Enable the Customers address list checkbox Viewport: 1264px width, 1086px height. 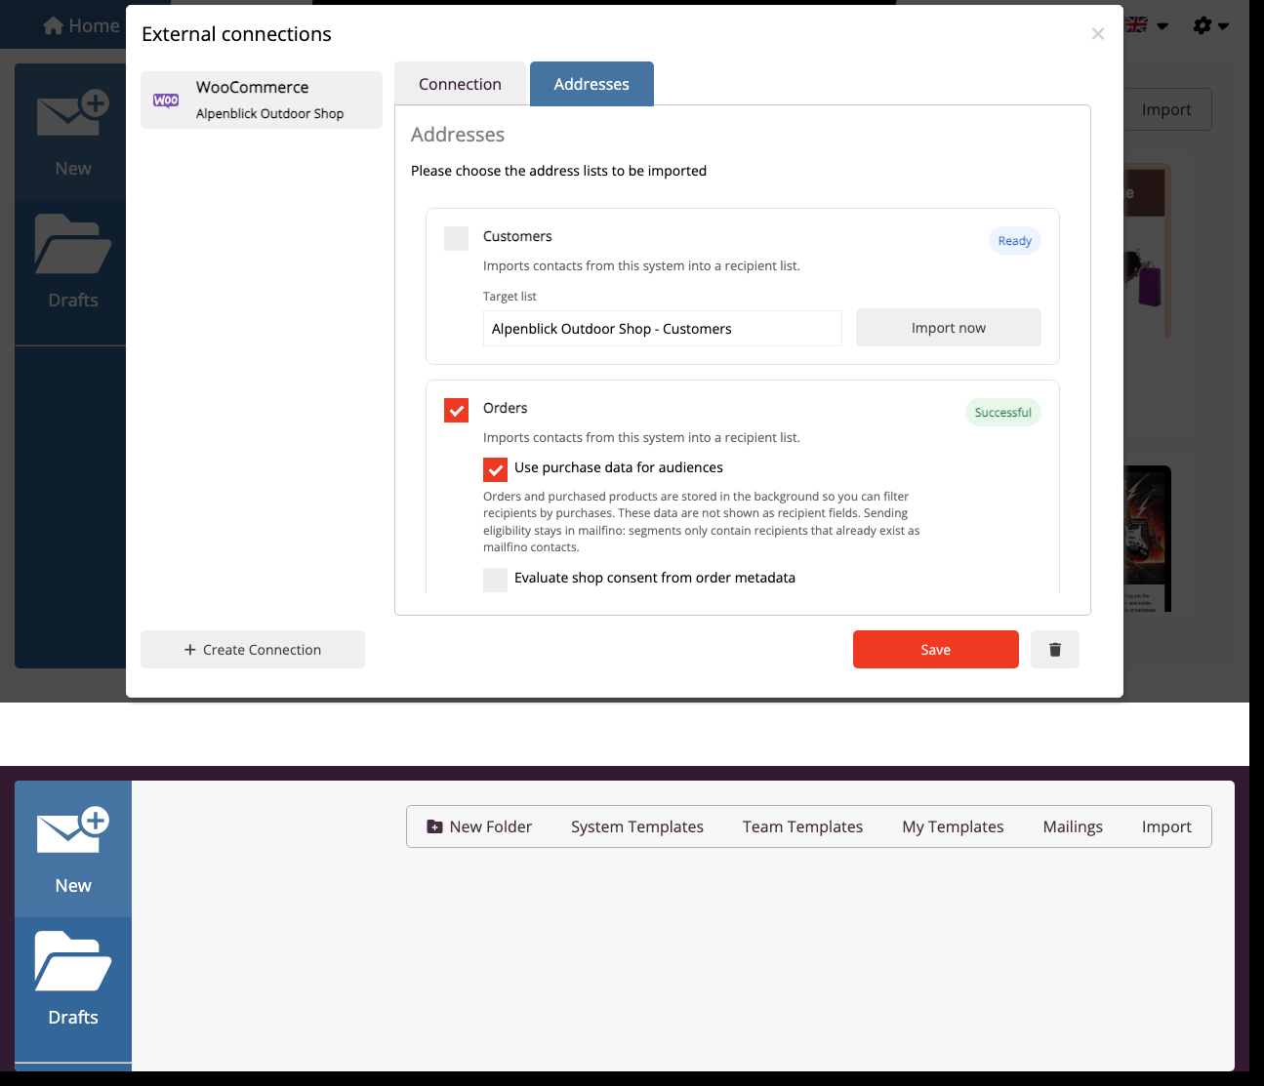click(456, 238)
